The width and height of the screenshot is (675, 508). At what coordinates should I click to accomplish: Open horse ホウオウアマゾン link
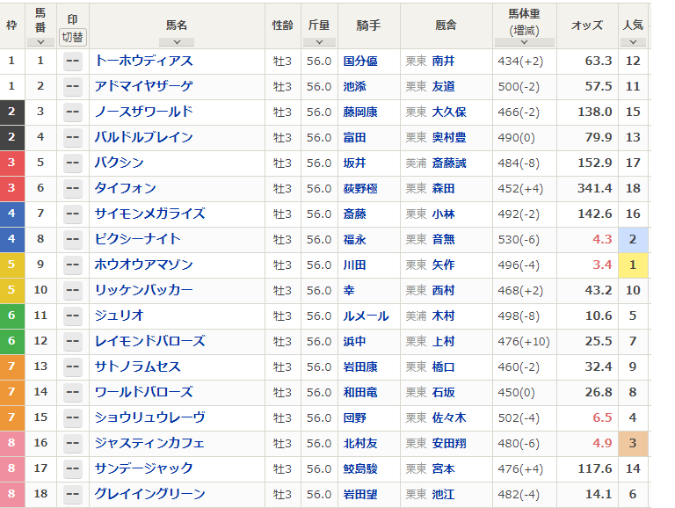[x=144, y=265]
